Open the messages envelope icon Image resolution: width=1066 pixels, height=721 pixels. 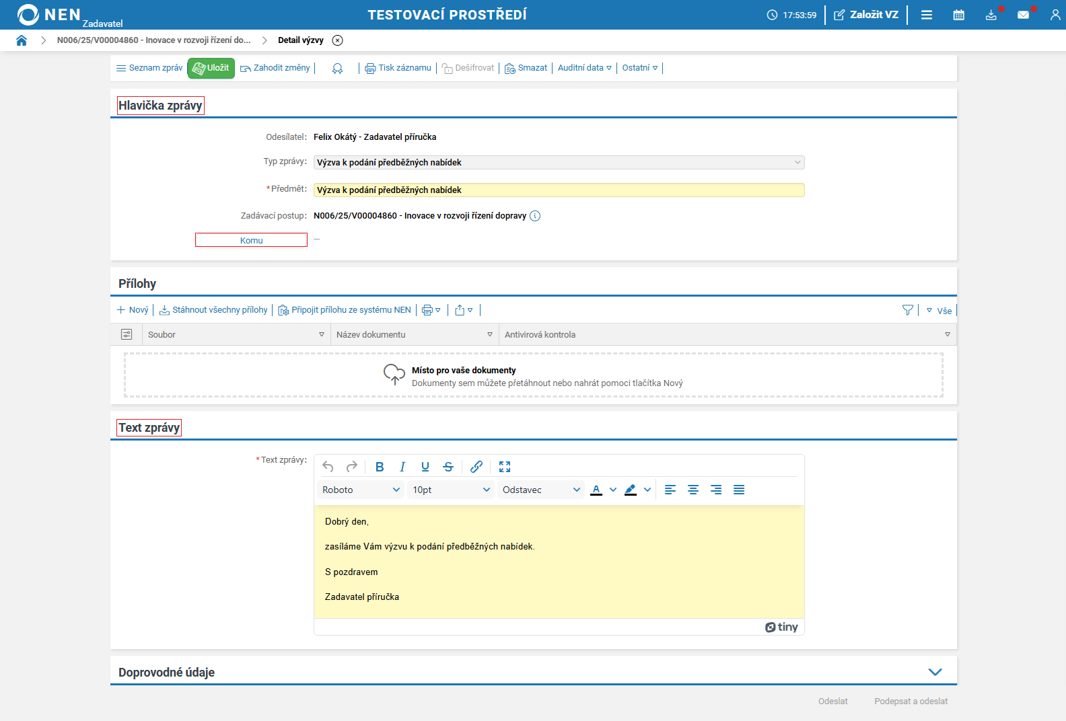[x=1024, y=15]
